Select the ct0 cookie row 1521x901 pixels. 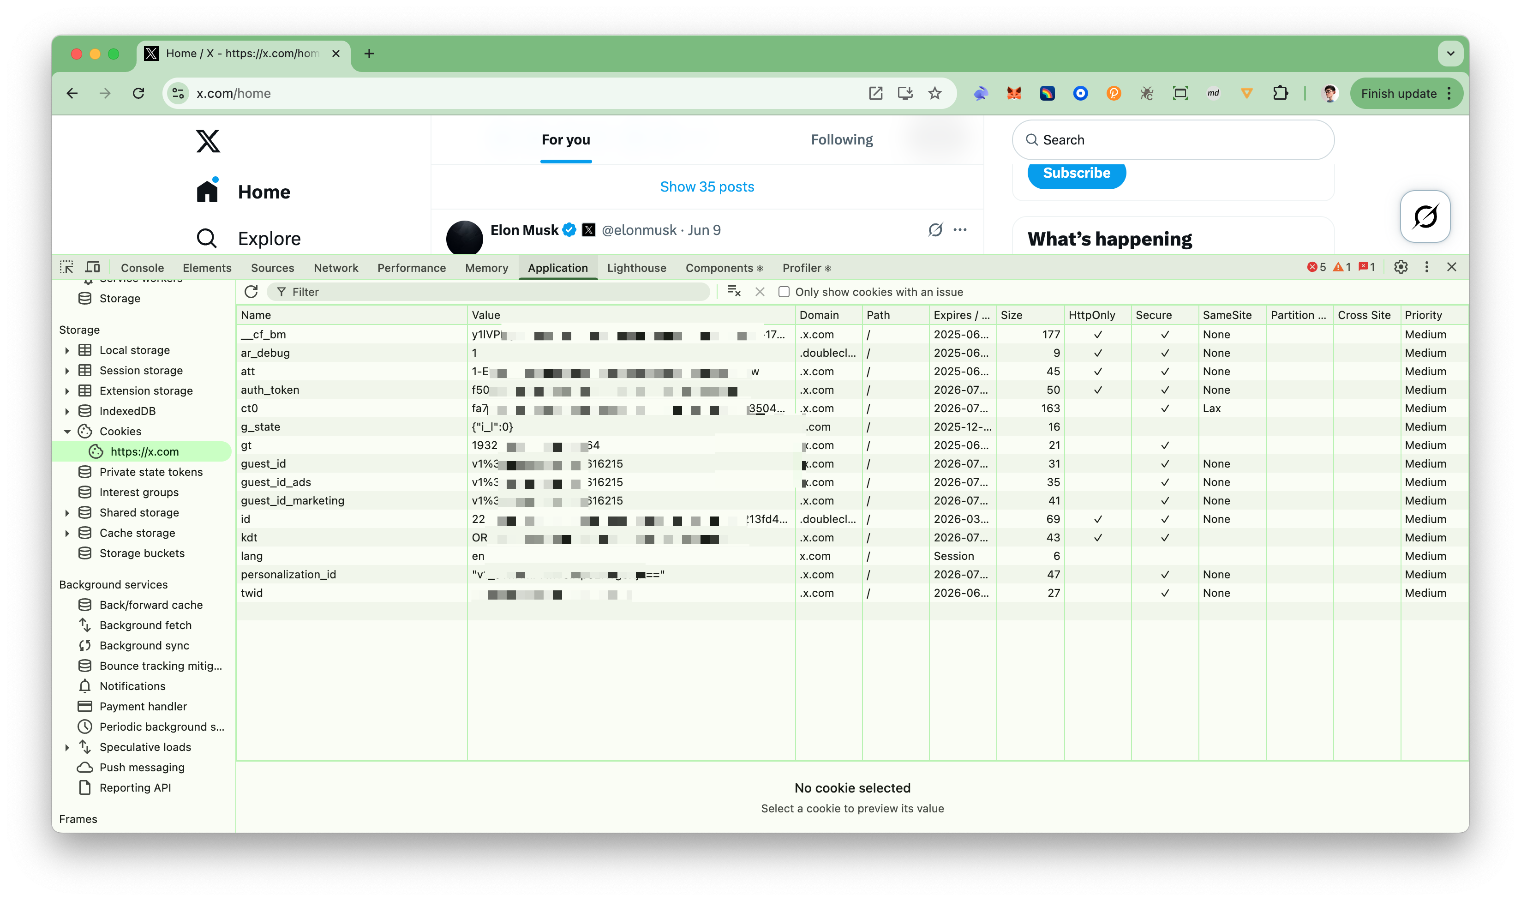pos(852,408)
